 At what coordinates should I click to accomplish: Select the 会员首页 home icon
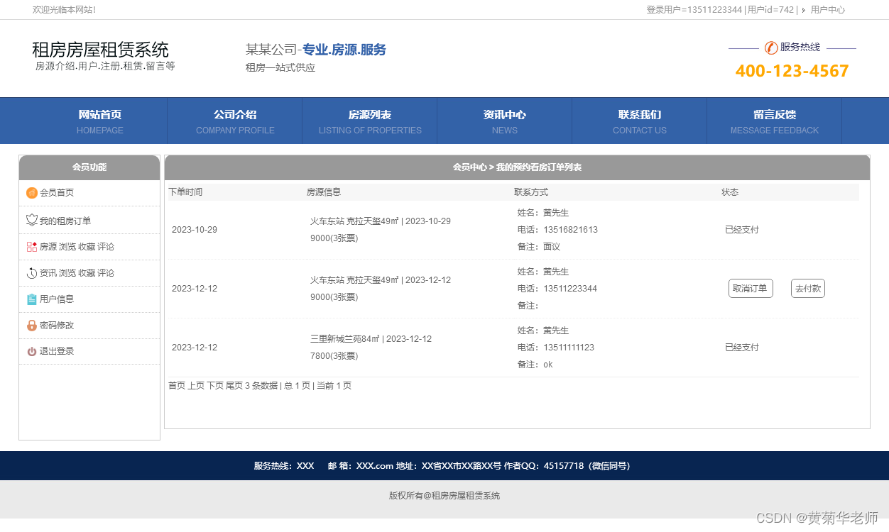point(32,192)
